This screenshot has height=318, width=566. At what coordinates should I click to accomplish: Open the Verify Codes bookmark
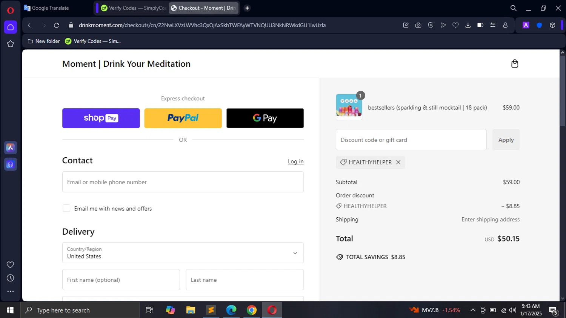point(93,41)
